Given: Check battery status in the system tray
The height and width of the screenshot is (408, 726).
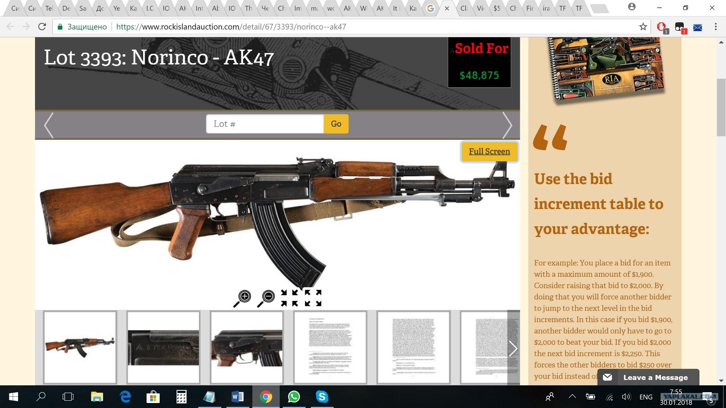Looking at the screenshot, I should pyautogui.click(x=590, y=397).
